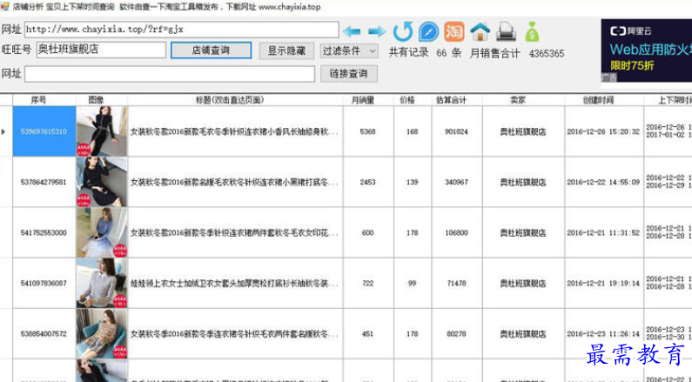Click the 链接查询 button
The image size is (692, 382).
pyautogui.click(x=349, y=74)
